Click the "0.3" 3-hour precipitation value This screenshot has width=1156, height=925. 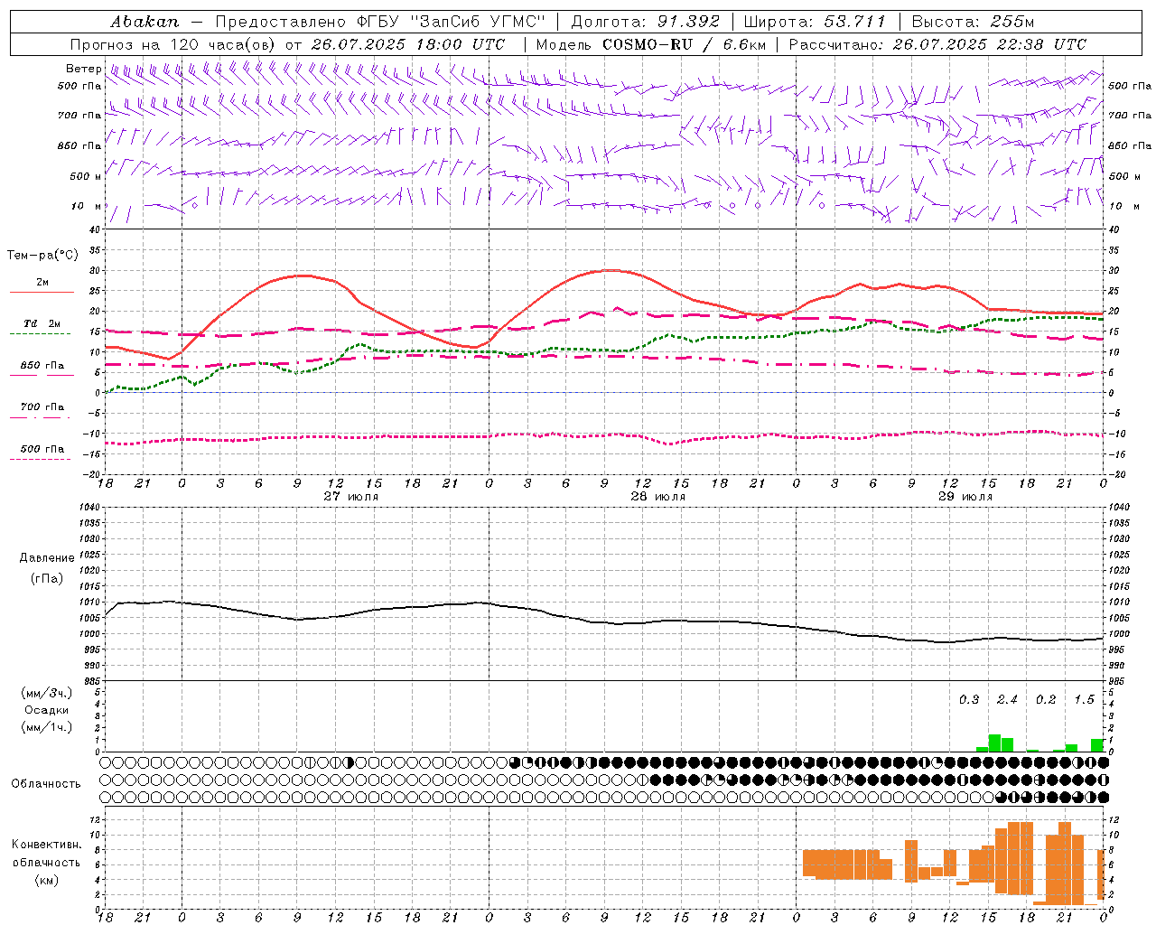click(x=969, y=700)
